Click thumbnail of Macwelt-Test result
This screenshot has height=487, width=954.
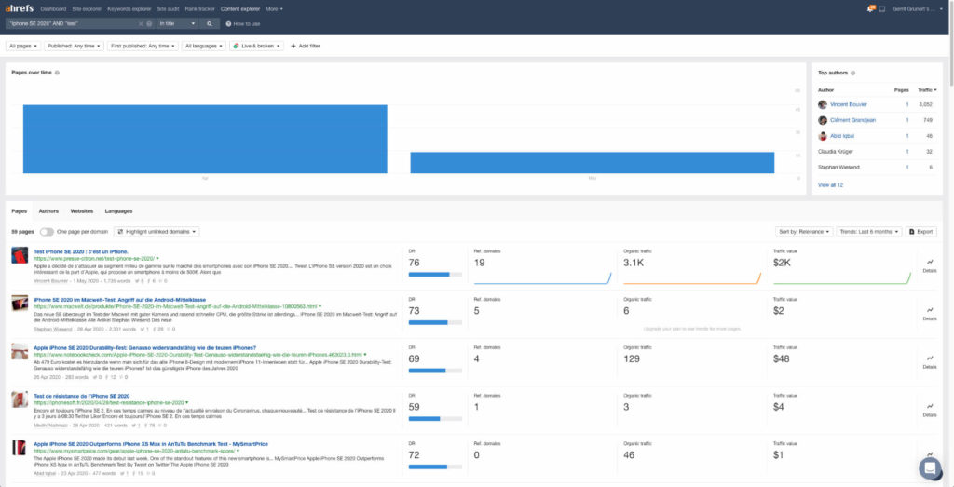(x=20, y=304)
